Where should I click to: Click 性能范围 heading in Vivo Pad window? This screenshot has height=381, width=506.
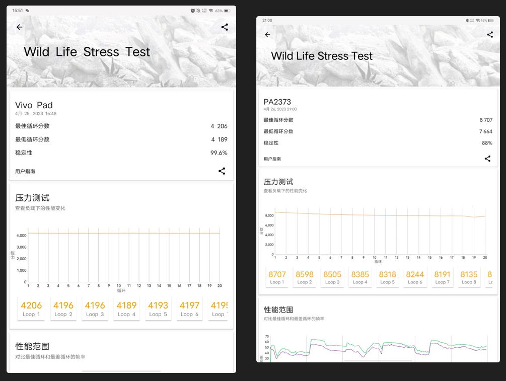point(32,346)
